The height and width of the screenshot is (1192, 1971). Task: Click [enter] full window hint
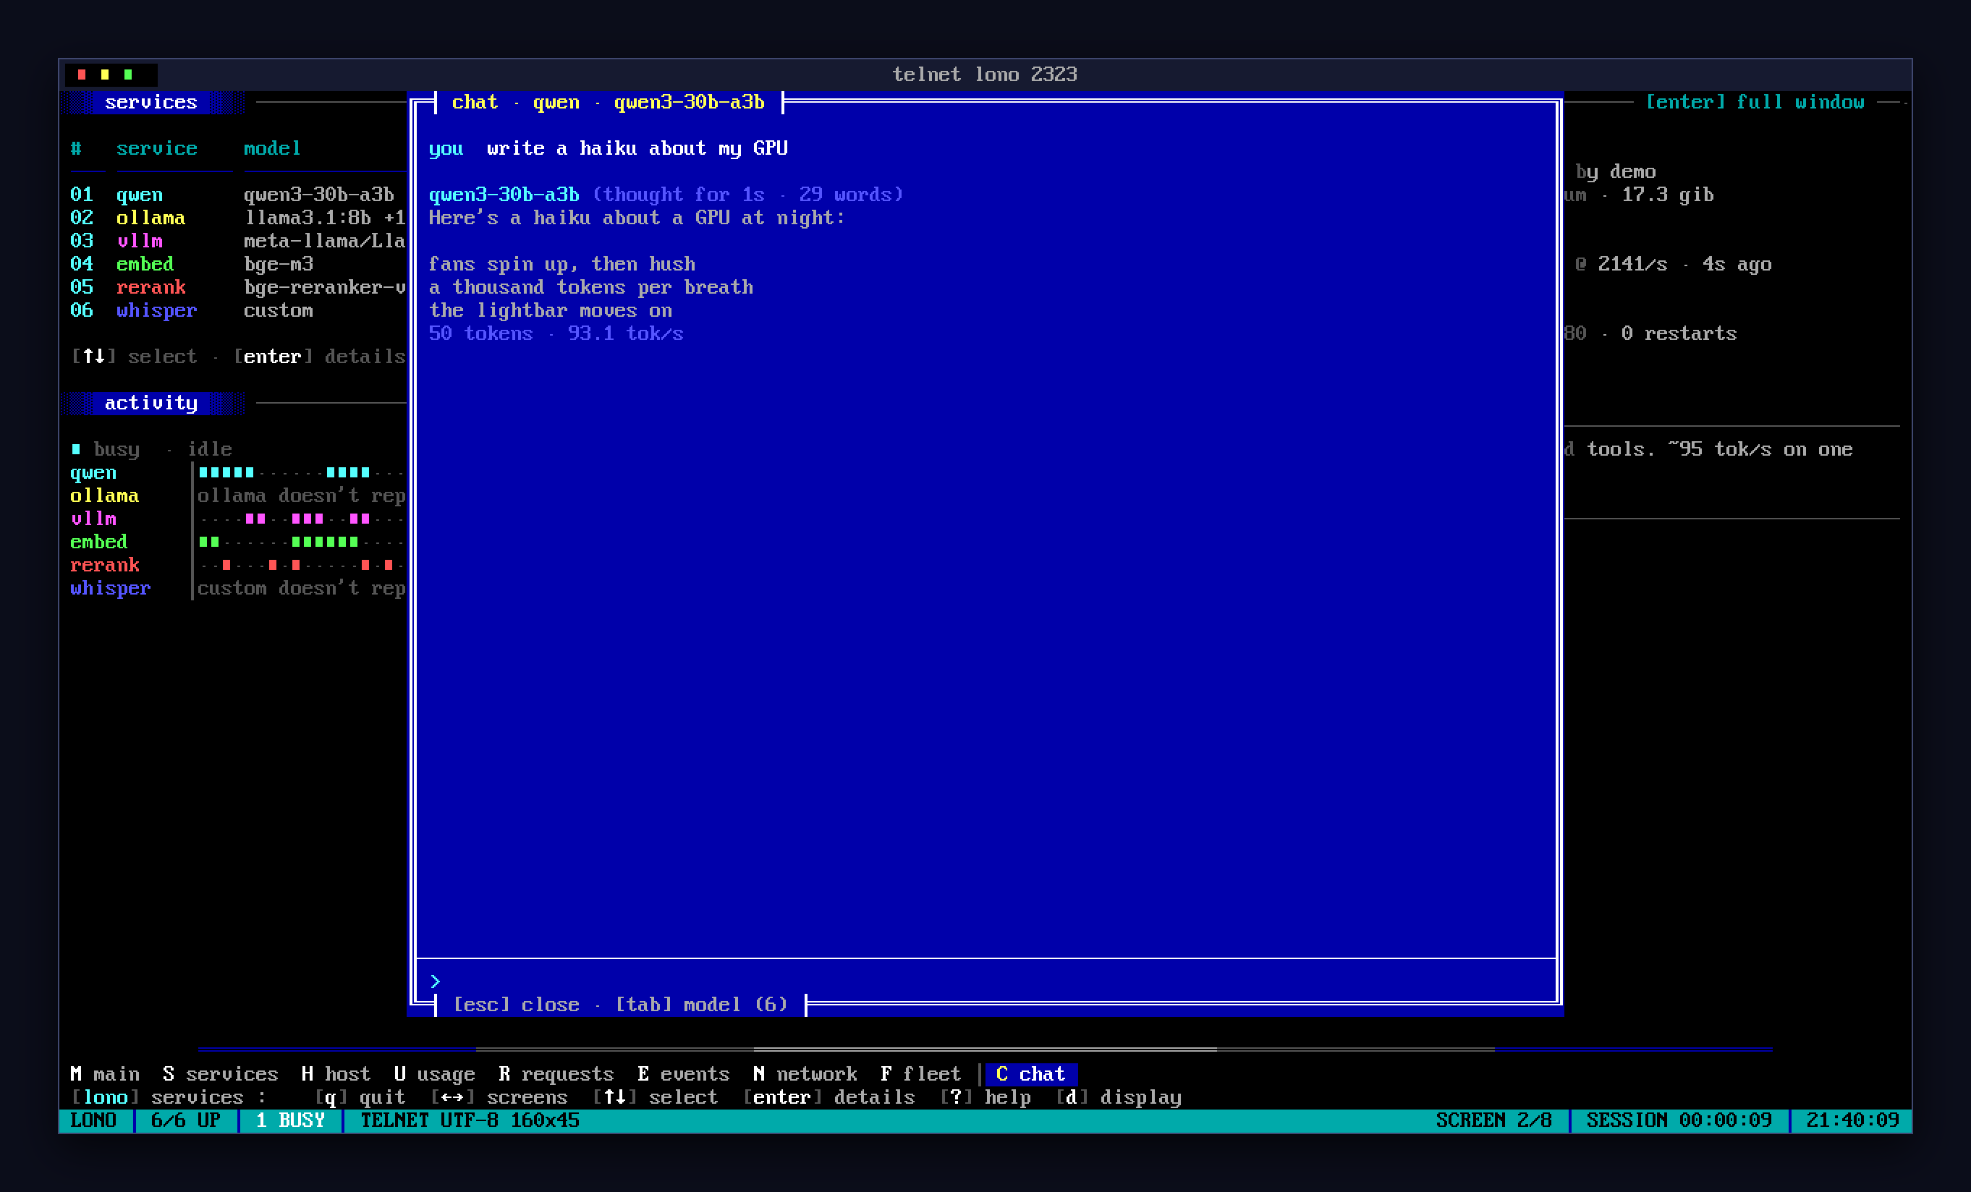(x=1755, y=102)
